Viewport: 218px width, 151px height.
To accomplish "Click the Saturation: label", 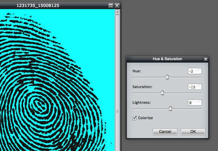I will [142, 87].
